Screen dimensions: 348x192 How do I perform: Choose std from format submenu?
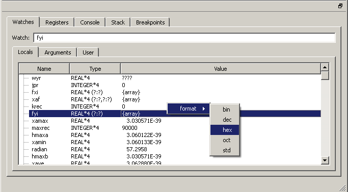pyautogui.click(x=225, y=150)
